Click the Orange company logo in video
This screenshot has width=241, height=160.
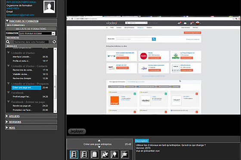click(x=114, y=100)
